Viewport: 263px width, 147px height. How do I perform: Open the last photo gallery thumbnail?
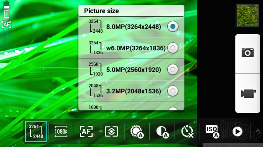pos(248,15)
